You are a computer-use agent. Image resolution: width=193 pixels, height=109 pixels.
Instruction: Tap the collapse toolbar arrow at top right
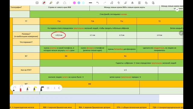coord(177,9)
